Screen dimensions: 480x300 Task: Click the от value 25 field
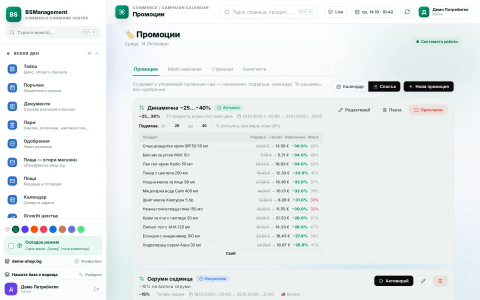pos(177,126)
